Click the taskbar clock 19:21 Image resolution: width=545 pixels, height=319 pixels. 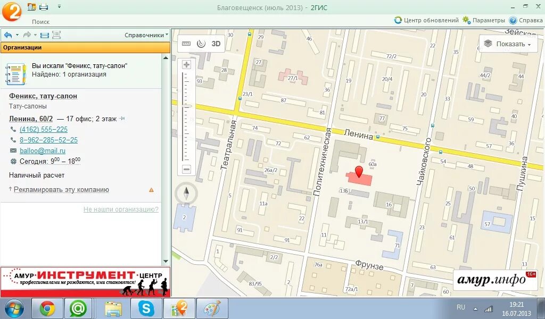(x=516, y=305)
